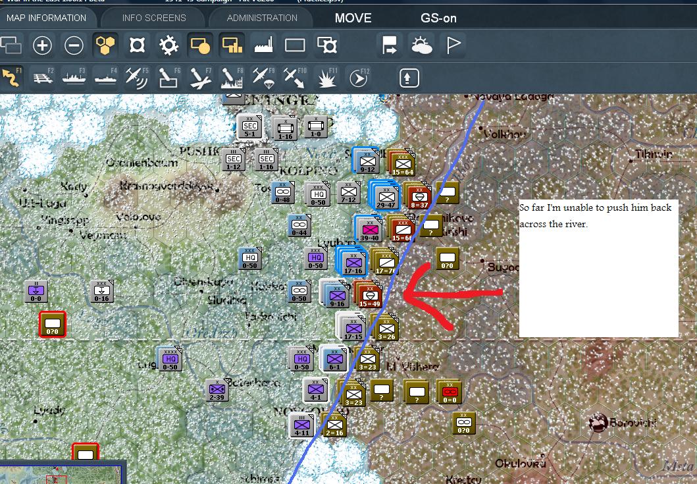Toggle the yellow unit-with-bars overlay
697x484 pixels.
(x=232, y=45)
